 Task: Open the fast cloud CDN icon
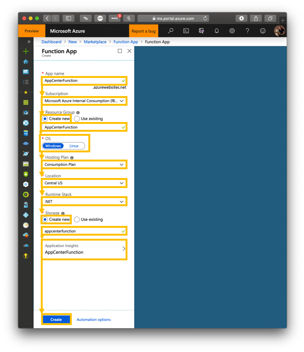26,246
